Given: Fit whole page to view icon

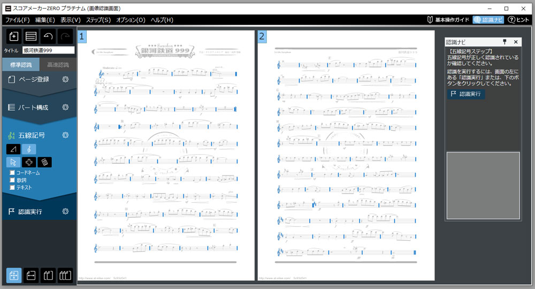Looking at the screenshot, I should click(14, 275).
